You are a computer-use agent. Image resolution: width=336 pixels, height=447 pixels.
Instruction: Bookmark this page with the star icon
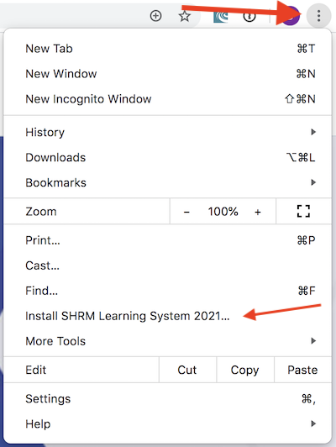pos(185,16)
